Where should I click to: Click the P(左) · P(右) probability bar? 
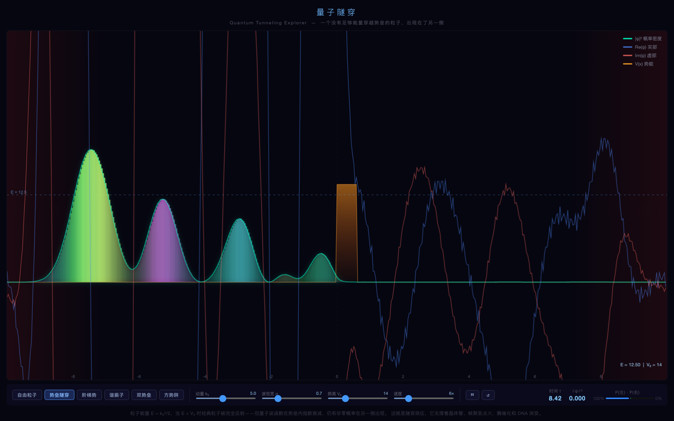pos(630,399)
